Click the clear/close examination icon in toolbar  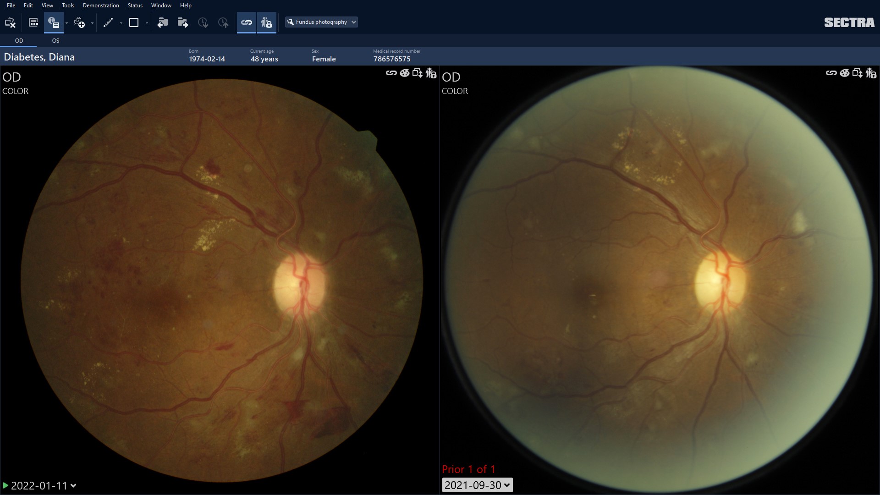click(10, 22)
